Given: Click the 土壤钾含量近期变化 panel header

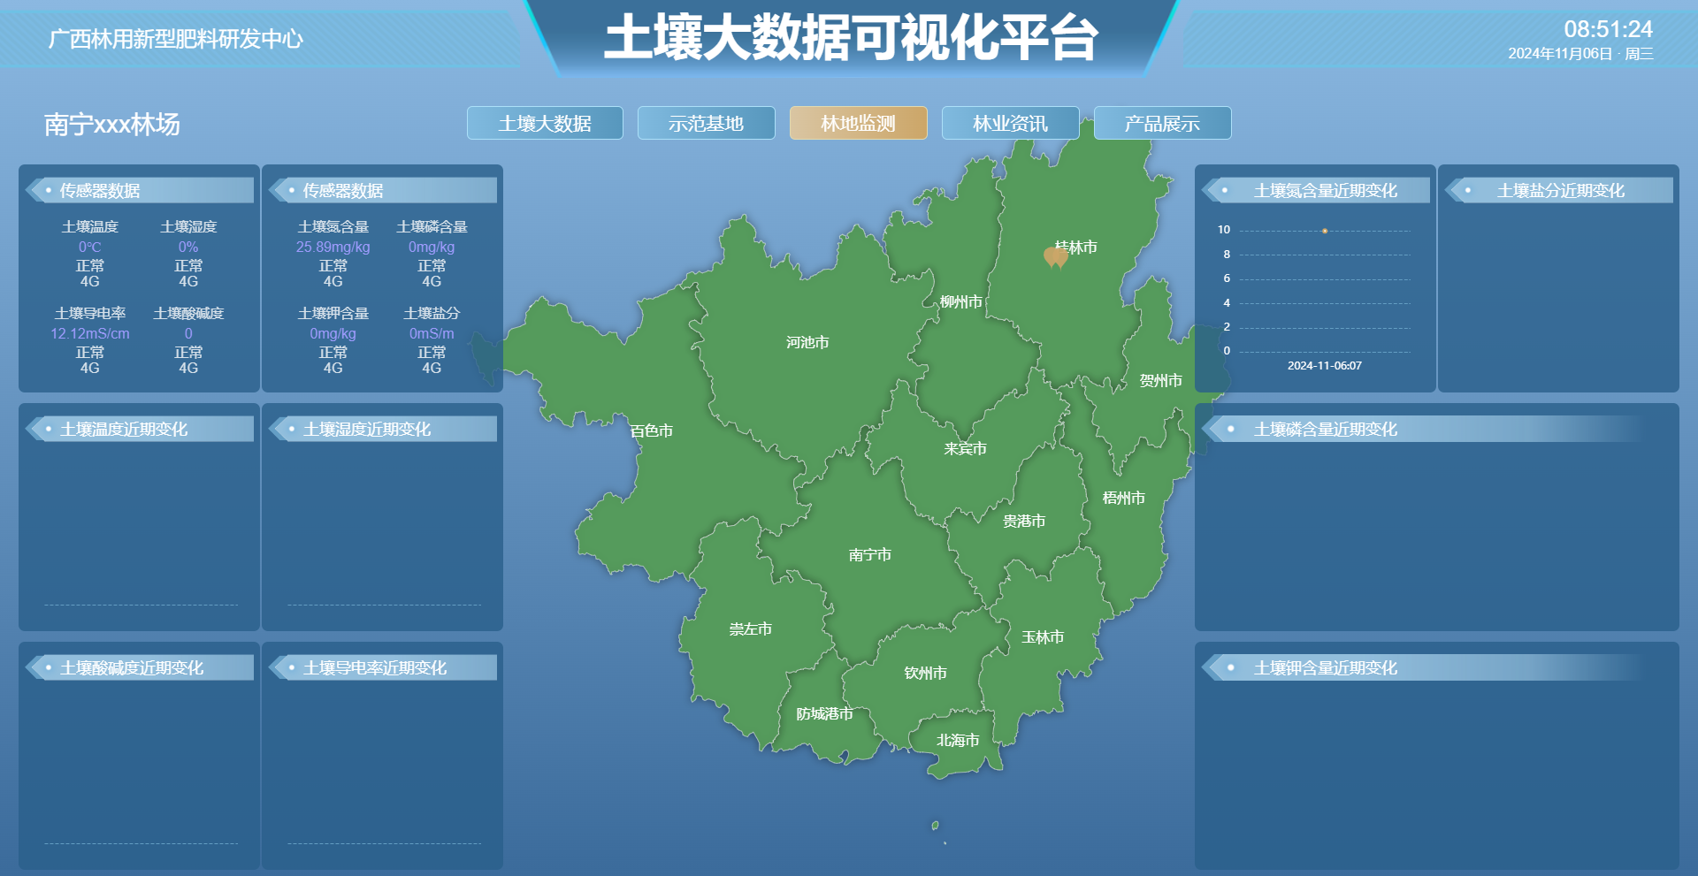Looking at the screenshot, I should point(1325,668).
